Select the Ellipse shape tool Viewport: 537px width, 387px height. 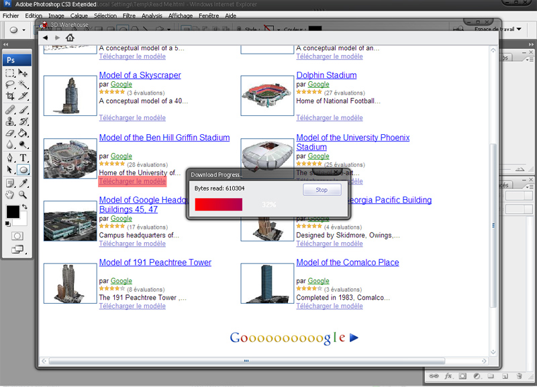coord(23,170)
